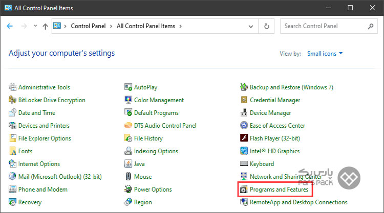Click the Color Management icon
This screenshot has width=384, height=213.
[129, 100]
